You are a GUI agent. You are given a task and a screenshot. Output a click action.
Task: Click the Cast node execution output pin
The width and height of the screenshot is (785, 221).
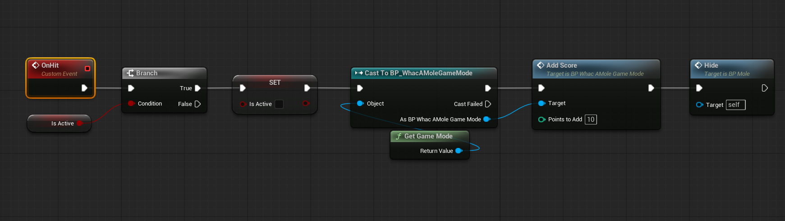coord(488,88)
